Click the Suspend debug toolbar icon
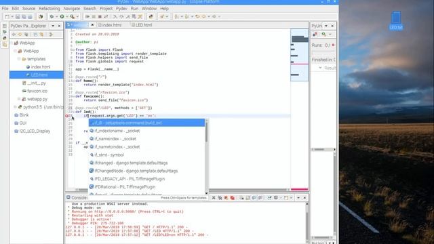434x244 pixels. point(94,16)
